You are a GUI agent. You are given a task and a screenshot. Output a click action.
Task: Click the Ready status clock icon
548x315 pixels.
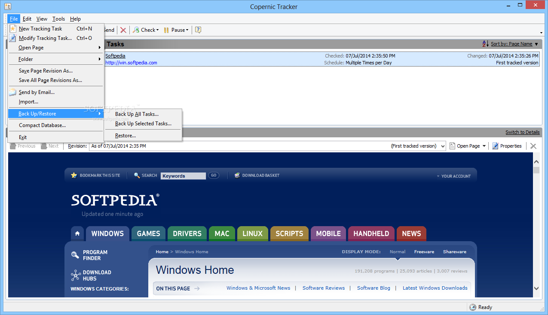473,307
